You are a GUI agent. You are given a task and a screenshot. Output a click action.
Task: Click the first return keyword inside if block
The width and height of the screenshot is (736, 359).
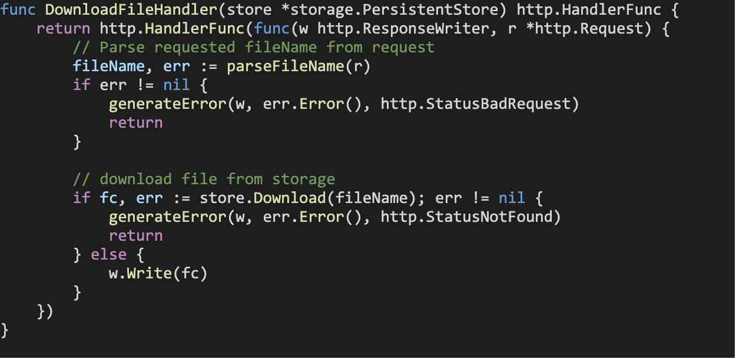pyautogui.click(x=136, y=123)
